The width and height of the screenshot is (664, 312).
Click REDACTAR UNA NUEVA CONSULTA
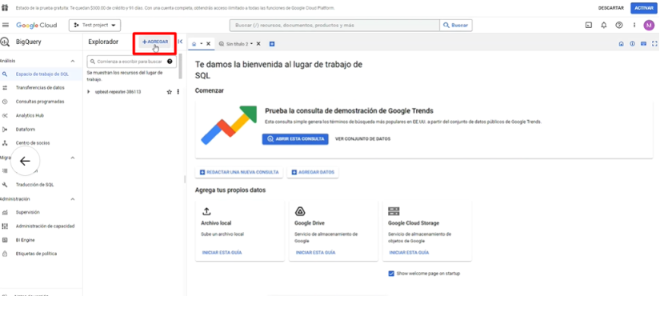(x=239, y=172)
